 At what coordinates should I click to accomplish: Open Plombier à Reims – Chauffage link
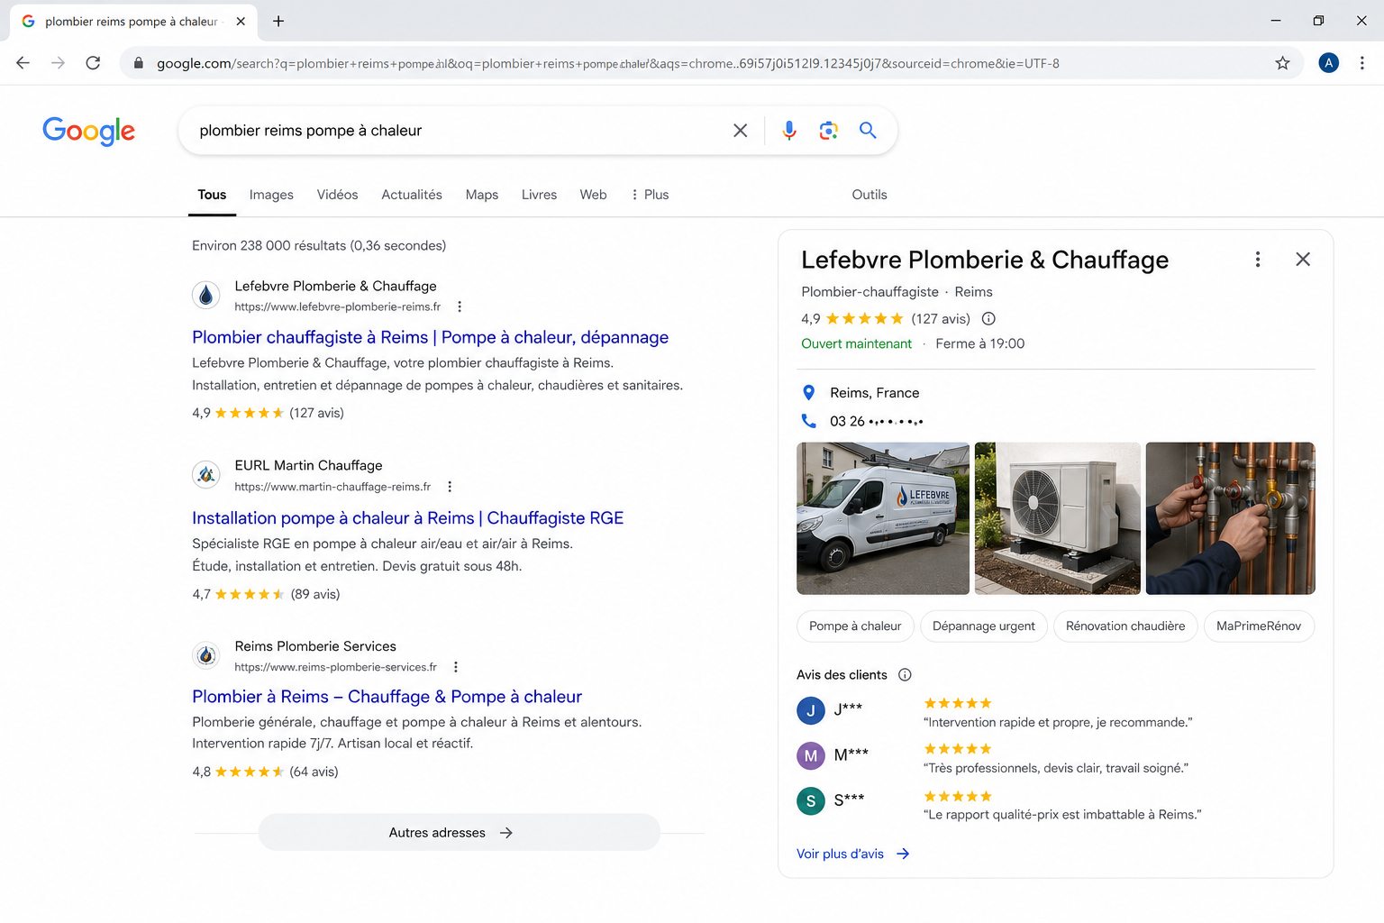pyautogui.click(x=387, y=697)
